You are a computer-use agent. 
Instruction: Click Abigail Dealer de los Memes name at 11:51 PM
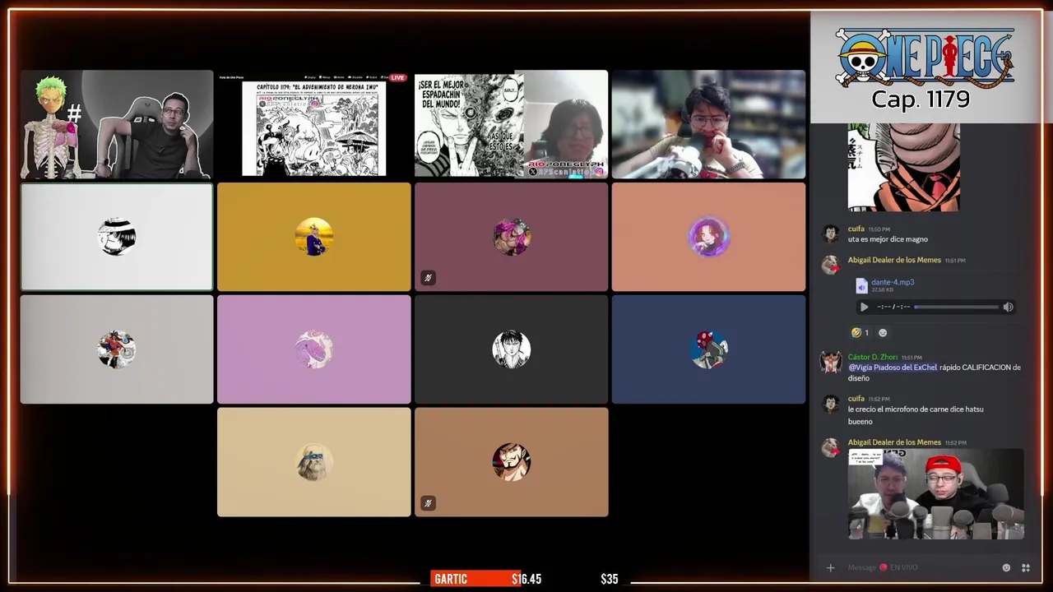pyautogui.click(x=894, y=260)
